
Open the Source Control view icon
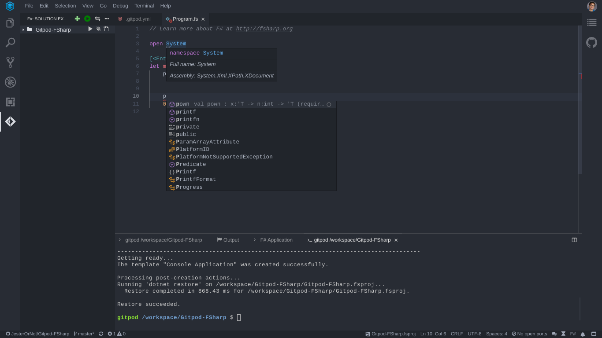(x=9, y=62)
